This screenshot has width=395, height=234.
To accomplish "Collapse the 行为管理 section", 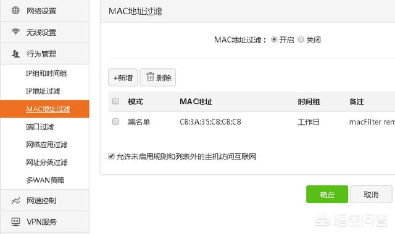I will (x=44, y=54).
